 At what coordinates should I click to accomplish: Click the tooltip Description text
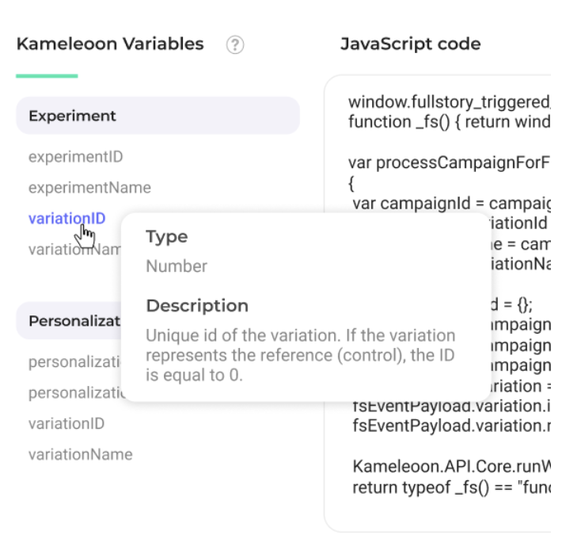click(301, 355)
